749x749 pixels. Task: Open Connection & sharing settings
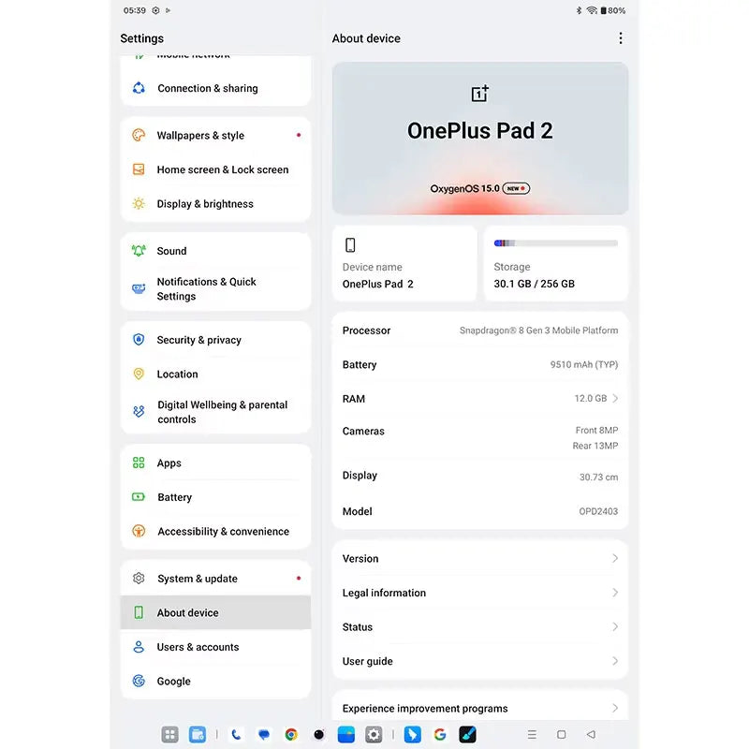tap(216, 88)
